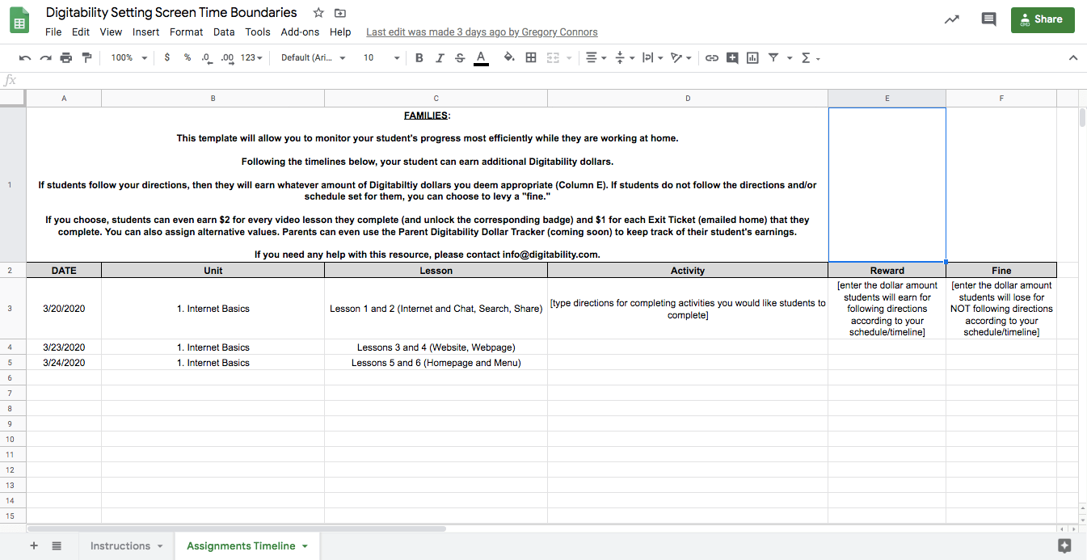
Task: Open the Data menu
Action: coord(224,32)
